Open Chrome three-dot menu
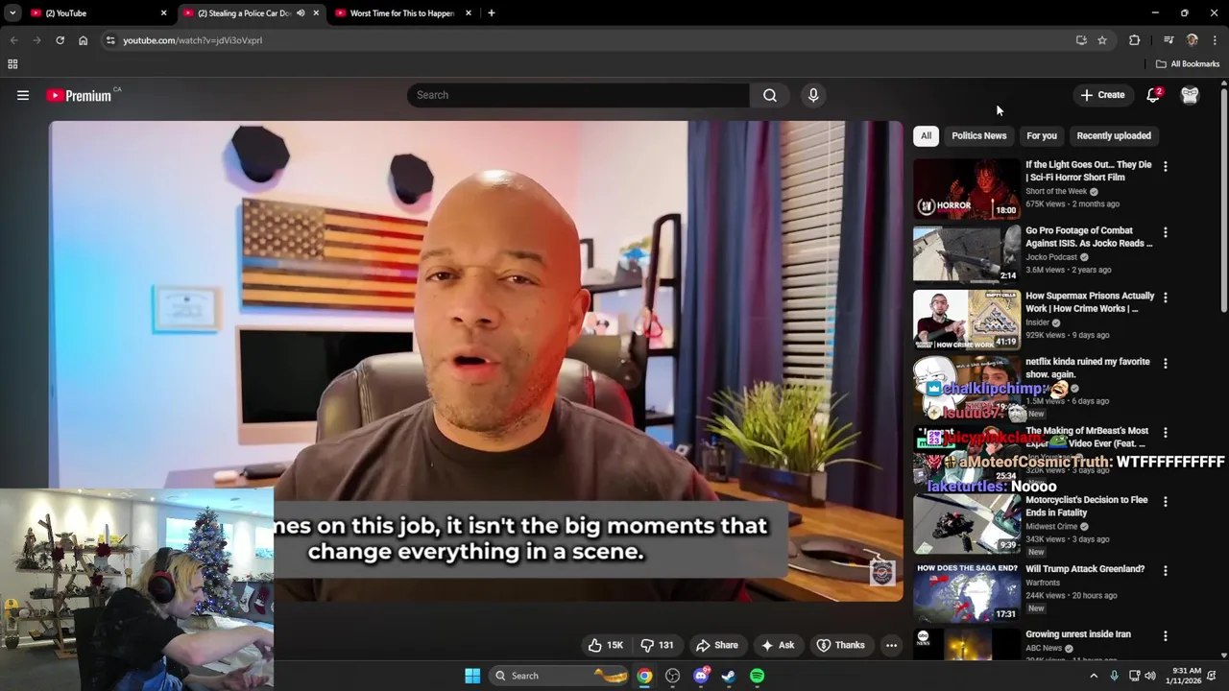The image size is (1229, 691). click(1215, 40)
